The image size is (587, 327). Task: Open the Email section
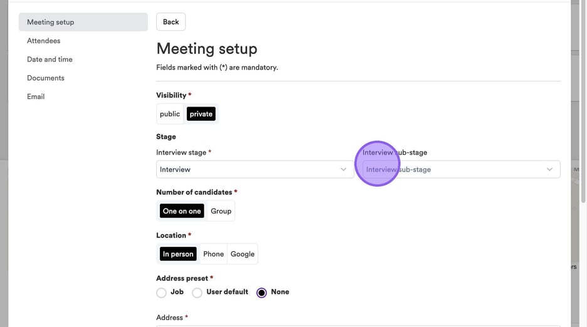pos(36,96)
